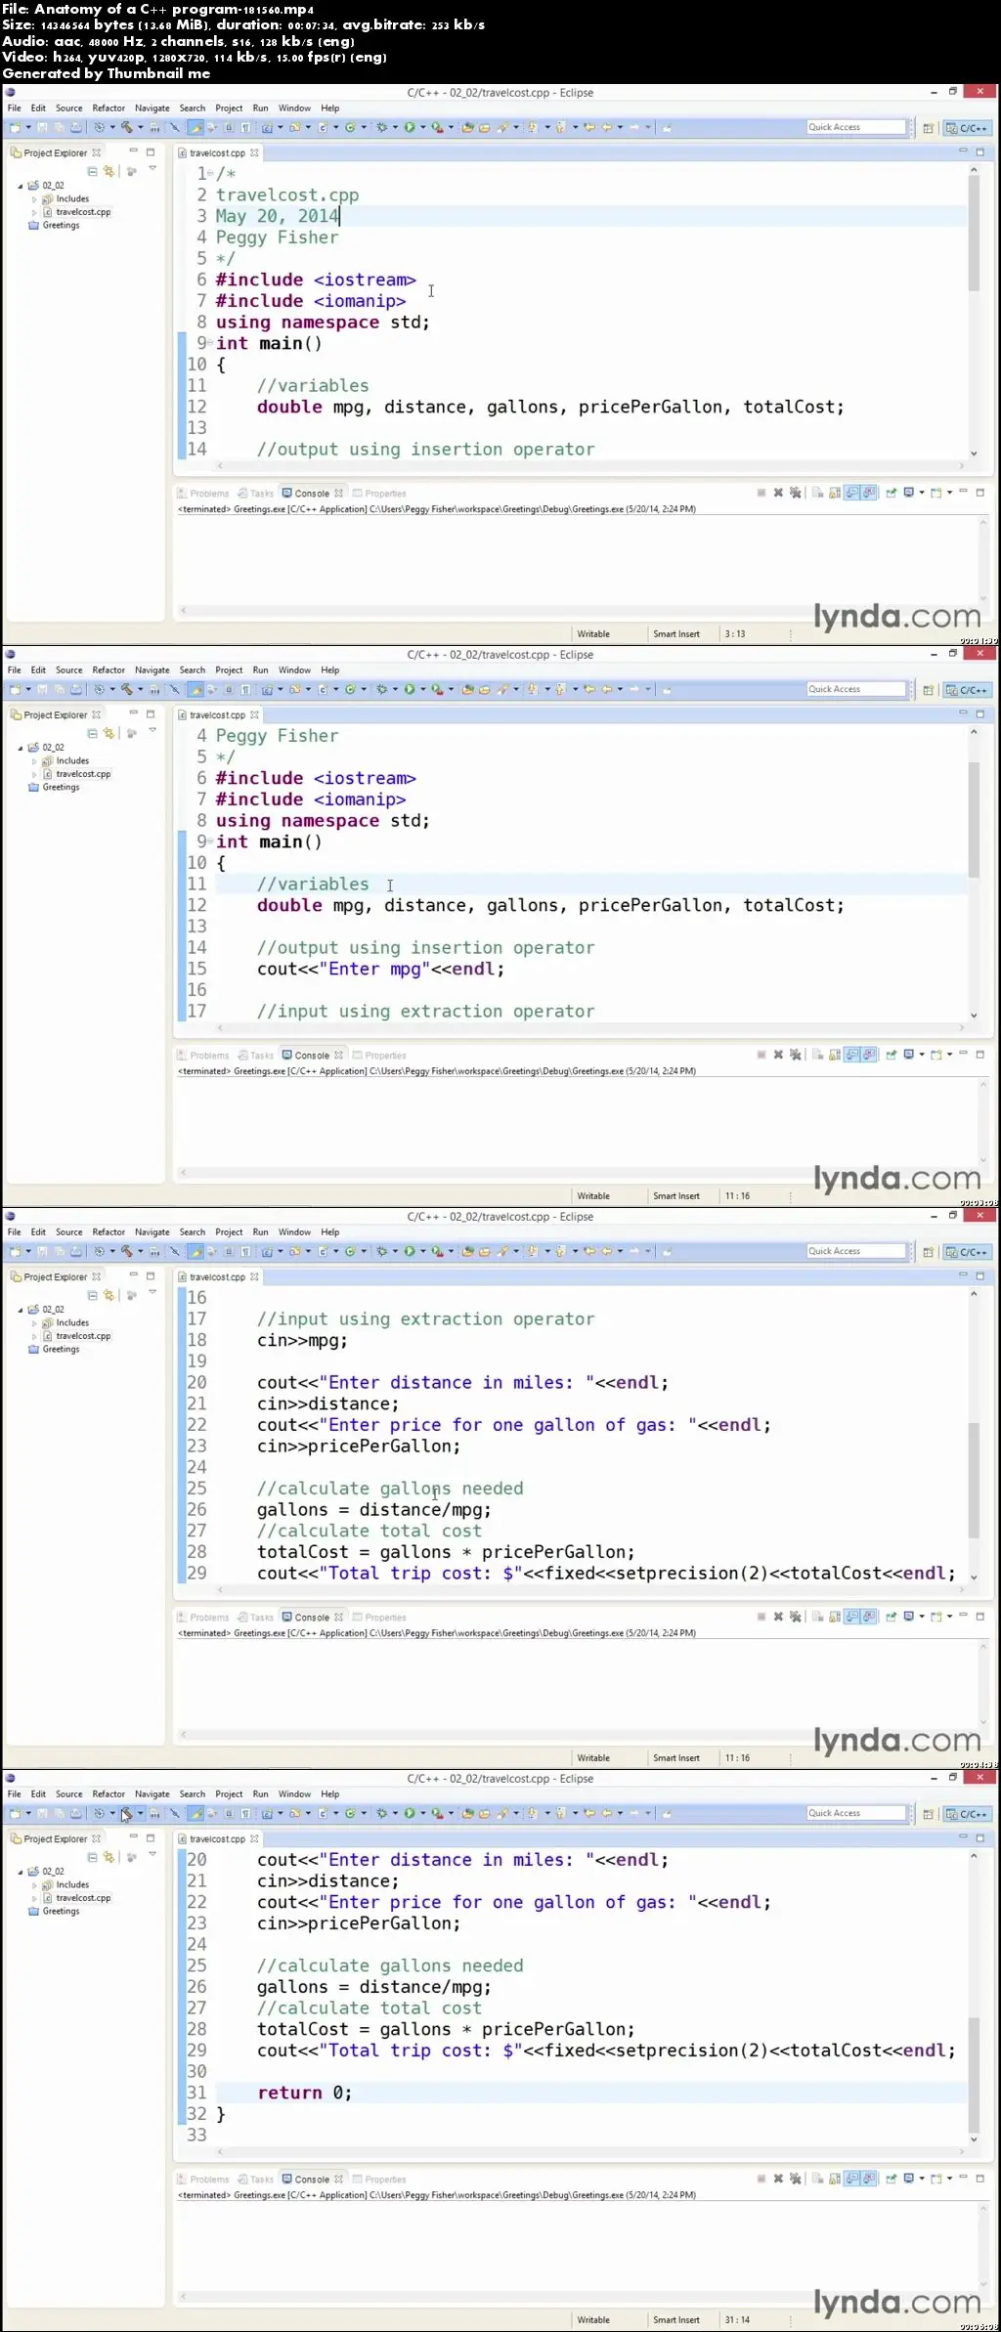Open Debug dropdown arrow in Enter mpg frame

(395, 689)
